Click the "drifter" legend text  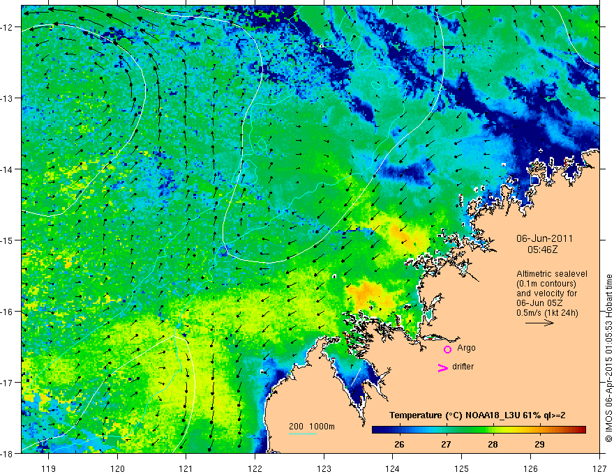pos(463,367)
